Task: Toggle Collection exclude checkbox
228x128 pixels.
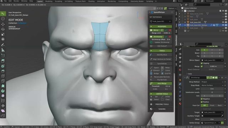Action: tap(220, 11)
